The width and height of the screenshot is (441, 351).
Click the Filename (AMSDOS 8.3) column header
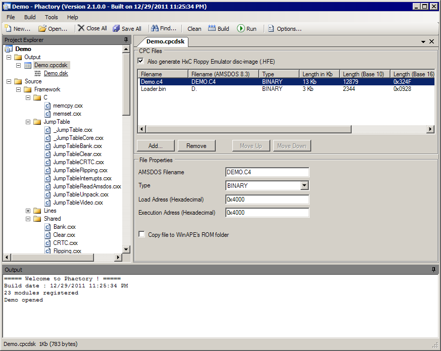tap(223, 74)
